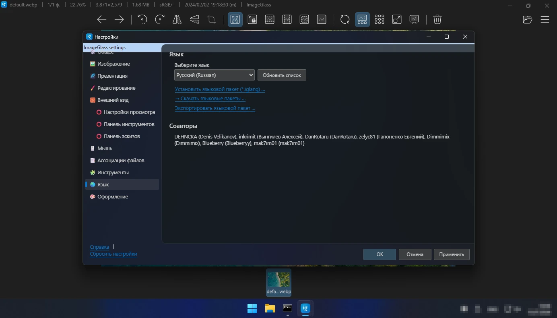
Task: Close the Настройки settings window
Action: [465, 37]
